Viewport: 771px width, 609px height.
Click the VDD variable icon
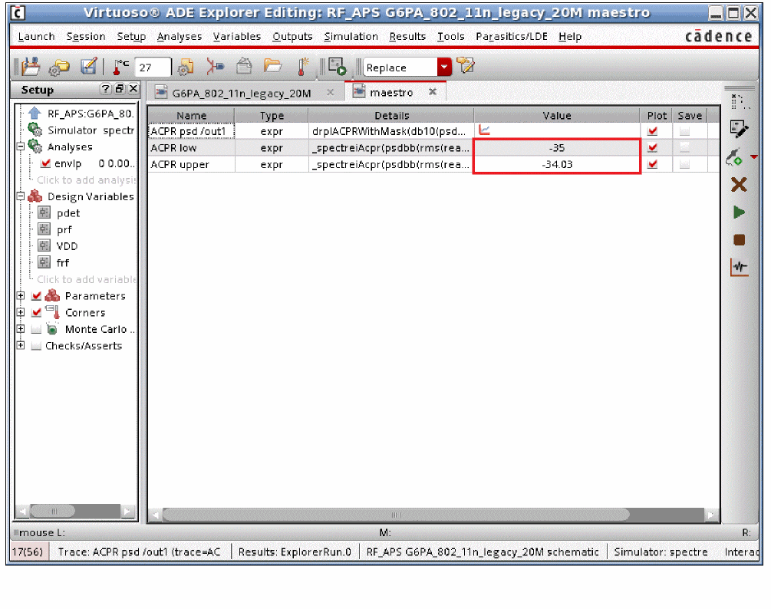(x=44, y=245)
